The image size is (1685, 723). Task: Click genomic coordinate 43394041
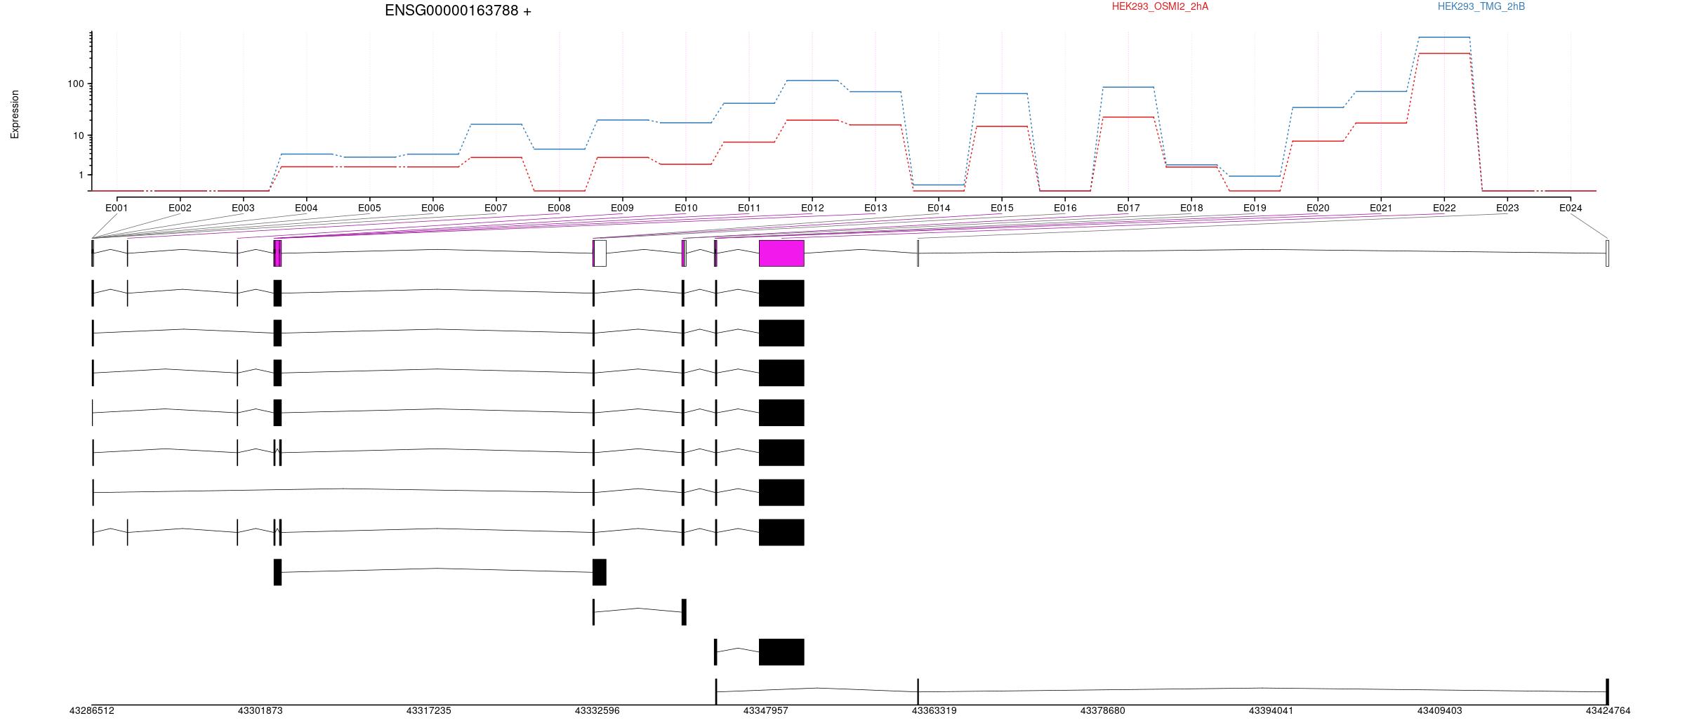(1271, 711)
